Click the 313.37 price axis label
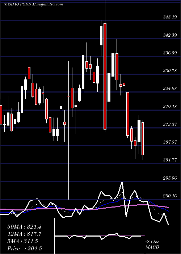The image size is (181, 254). coord(170,124)
